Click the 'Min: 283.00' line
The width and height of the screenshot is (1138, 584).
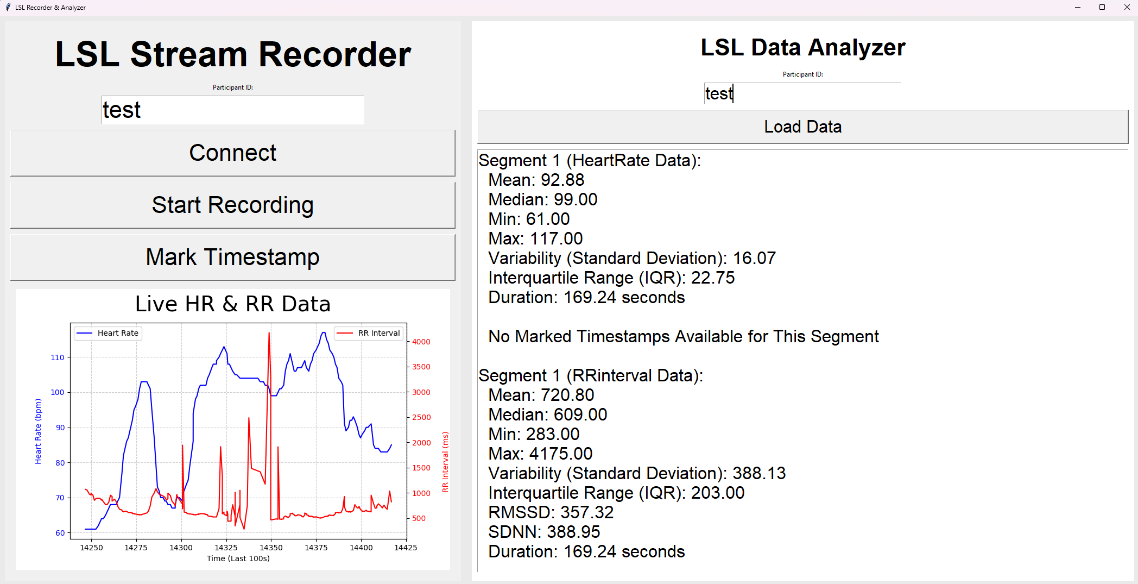click(534, 434)
